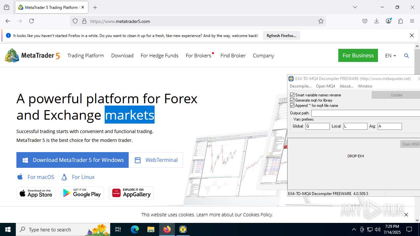Open the Extensions puzzle icon

coord(400,21)
